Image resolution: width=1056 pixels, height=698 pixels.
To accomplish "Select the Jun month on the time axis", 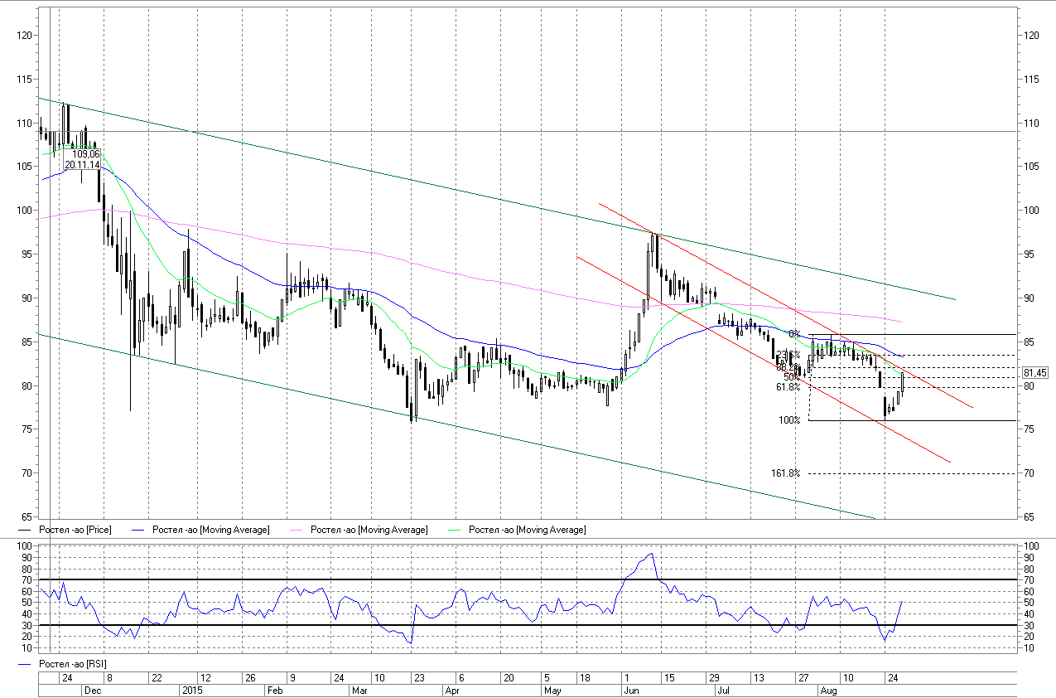I will click(630, 690).
